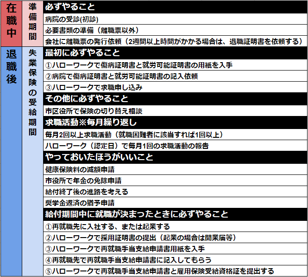Click the 市役所で年金の免除申請 row
Viewport: 308px width, 277px height.
175,180
